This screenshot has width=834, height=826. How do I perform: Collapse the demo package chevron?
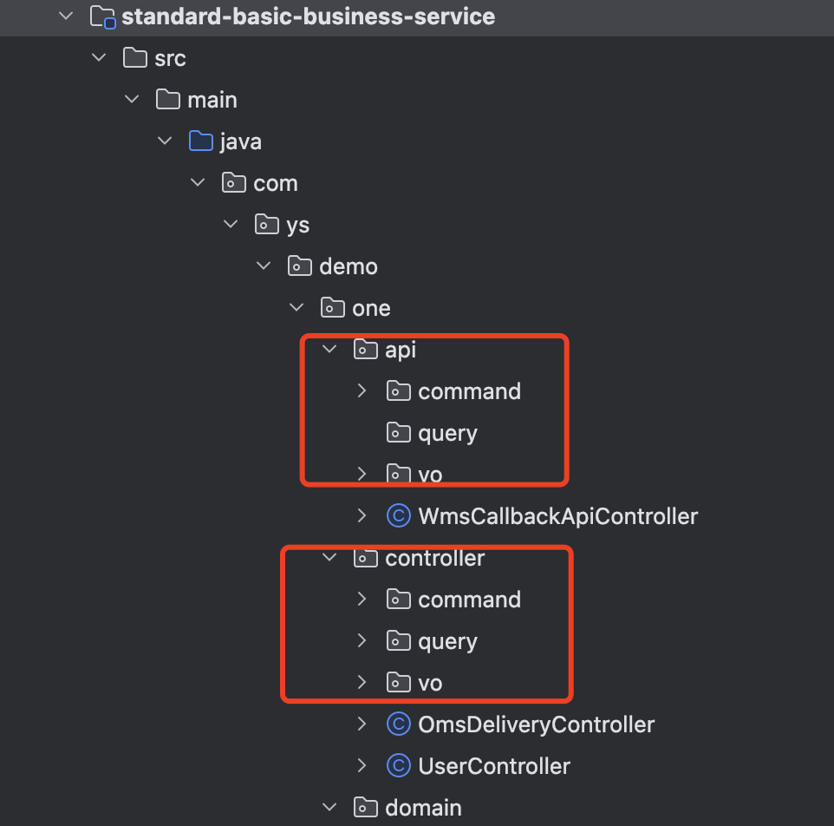click(x=264, y=265)
